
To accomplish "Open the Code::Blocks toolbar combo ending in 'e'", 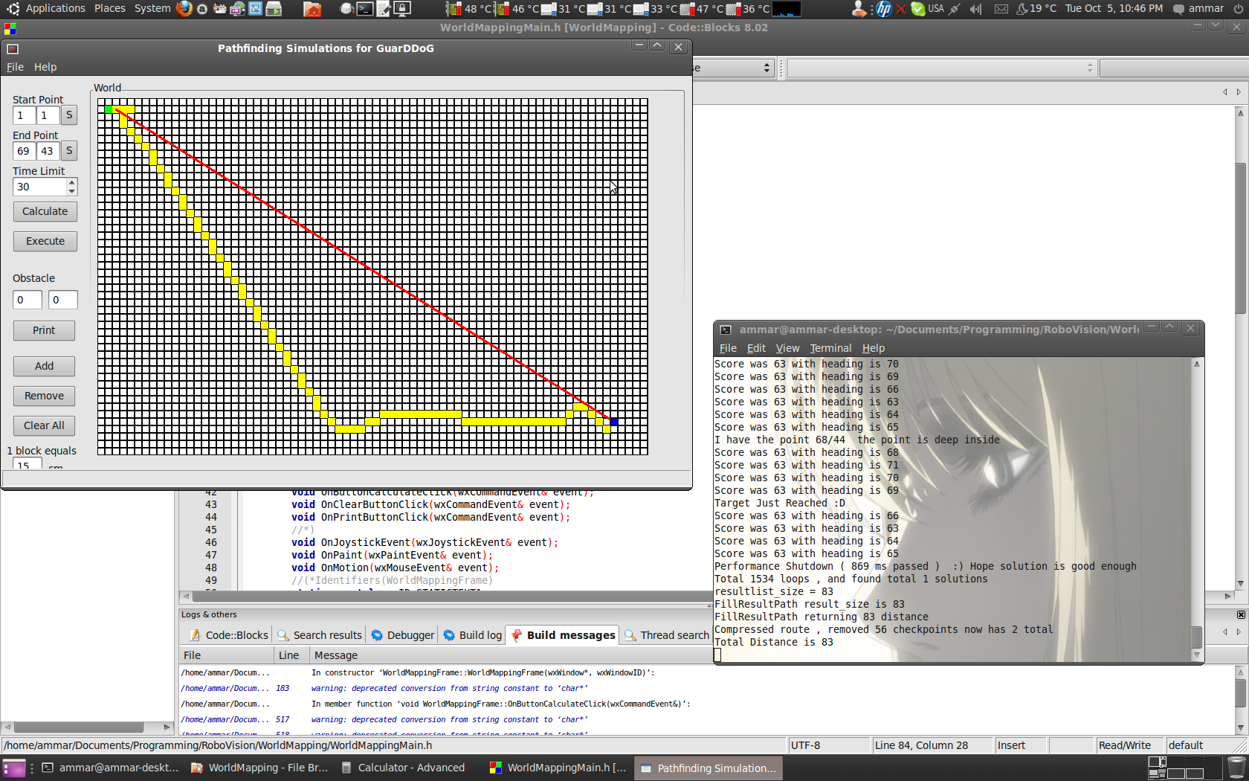I will coord(733,68).
